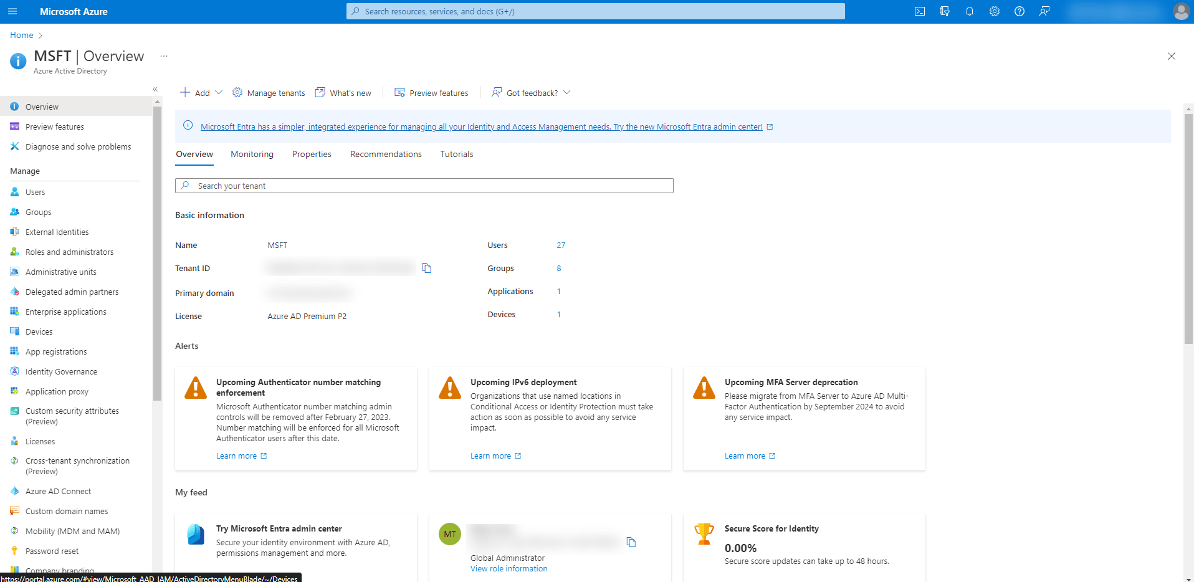This screenshot has width=1194, height=582.
Task: Switch to the Recommendations tab
Action: pyautogui.click(x=386, y=154)
